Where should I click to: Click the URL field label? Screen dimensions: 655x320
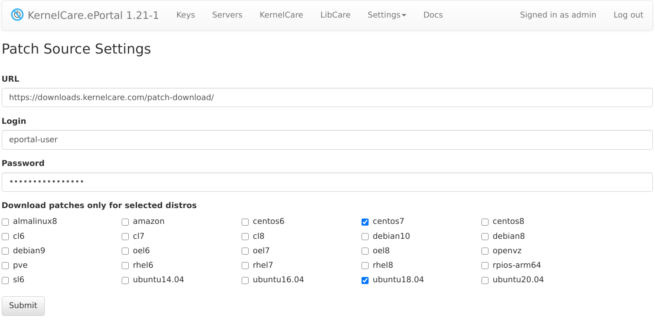click(11, 79)
